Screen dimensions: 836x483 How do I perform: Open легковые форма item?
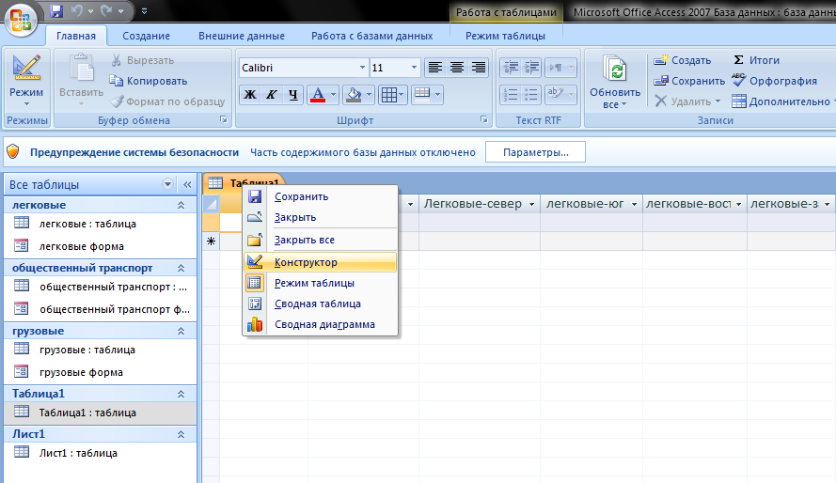[x=101, y=246]
